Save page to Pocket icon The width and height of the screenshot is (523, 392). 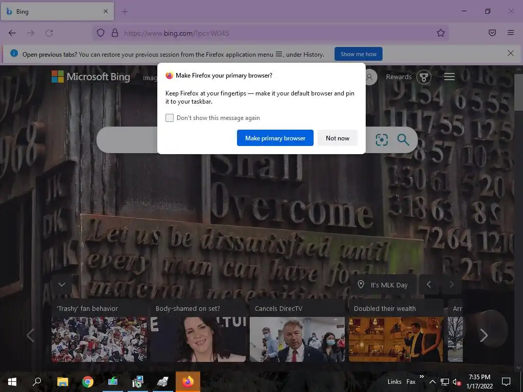pyautogui.click(x=492, y=33)
